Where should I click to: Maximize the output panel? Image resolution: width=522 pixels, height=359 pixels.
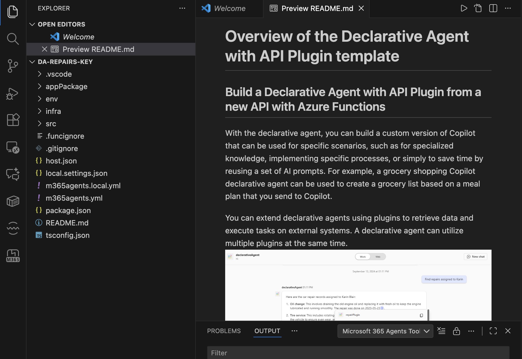point(493,331)
